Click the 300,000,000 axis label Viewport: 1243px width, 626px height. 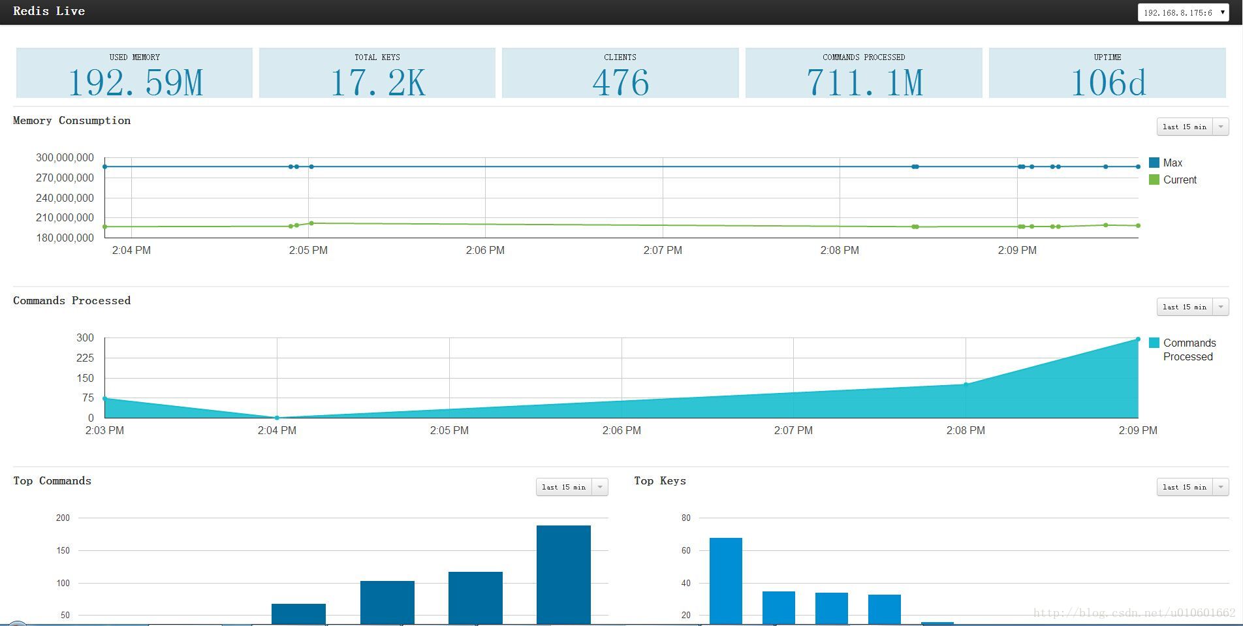tap(65, 157)
